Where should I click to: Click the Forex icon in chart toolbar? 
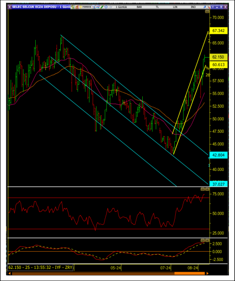pyautogui.click(x=85, y=7)
